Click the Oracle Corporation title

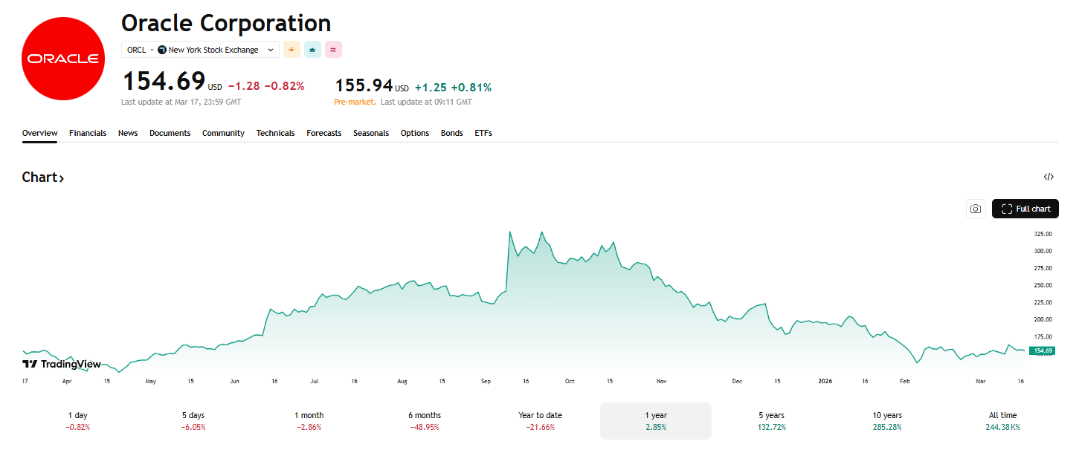tap(226, 23)
